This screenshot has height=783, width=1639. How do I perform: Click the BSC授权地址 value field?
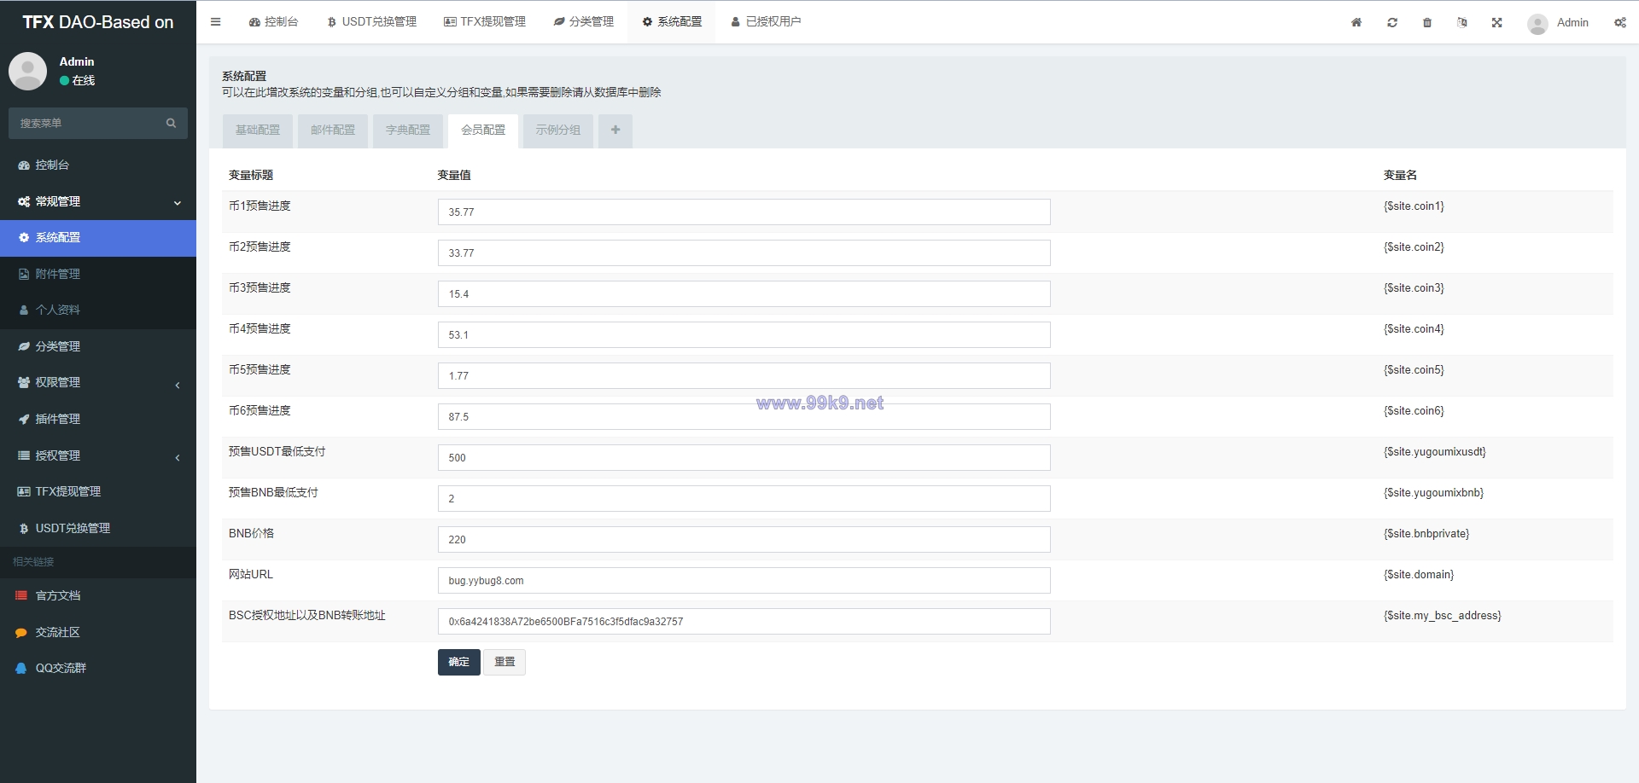coord(744,622)
